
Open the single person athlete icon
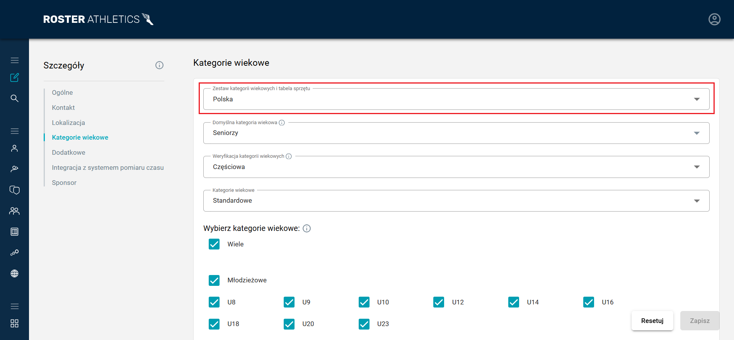14,148
